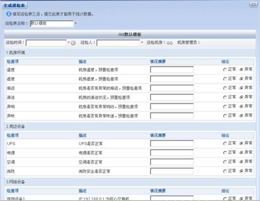Click the text 机房的清洁状况，预置检查项
260x201 pixels.
[x=104, y=98]
